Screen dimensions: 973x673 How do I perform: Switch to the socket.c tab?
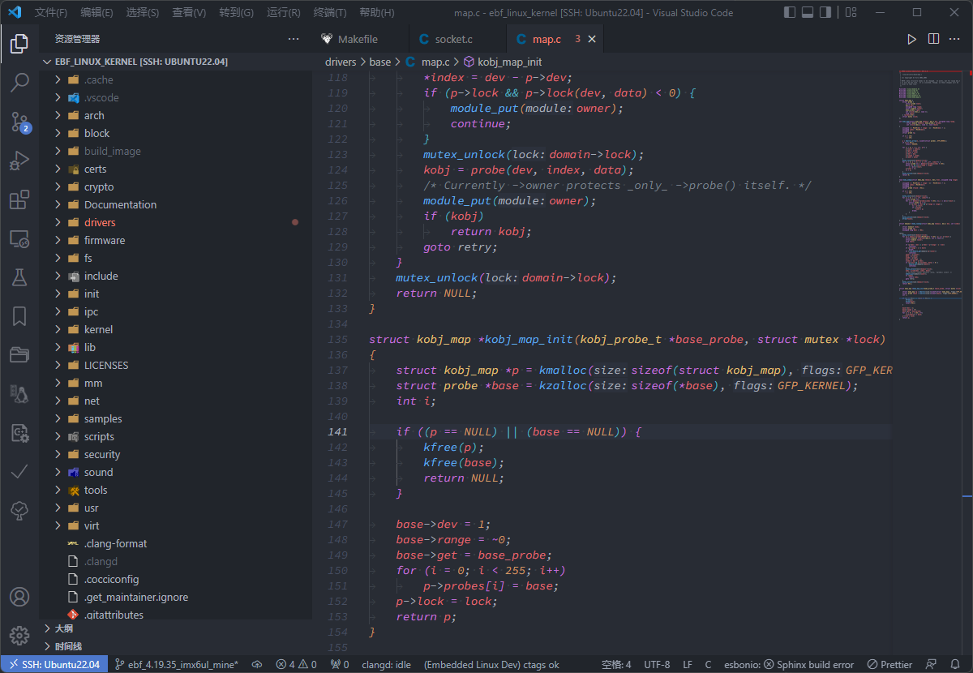click(453, 39)
